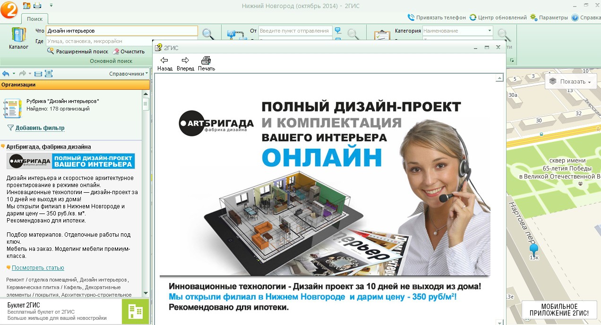Click the АртБригада logo in the advertisement
Image resolution: width=601 pixels, height=325 pixels.
(x=216, y=124)
